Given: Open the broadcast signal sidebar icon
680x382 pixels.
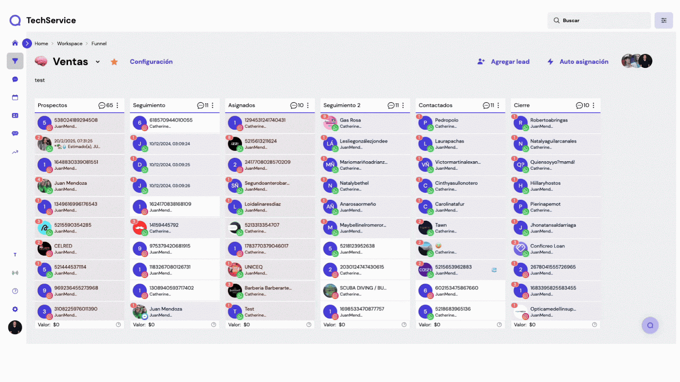Looking at the screenshot, I should (15, 273).
